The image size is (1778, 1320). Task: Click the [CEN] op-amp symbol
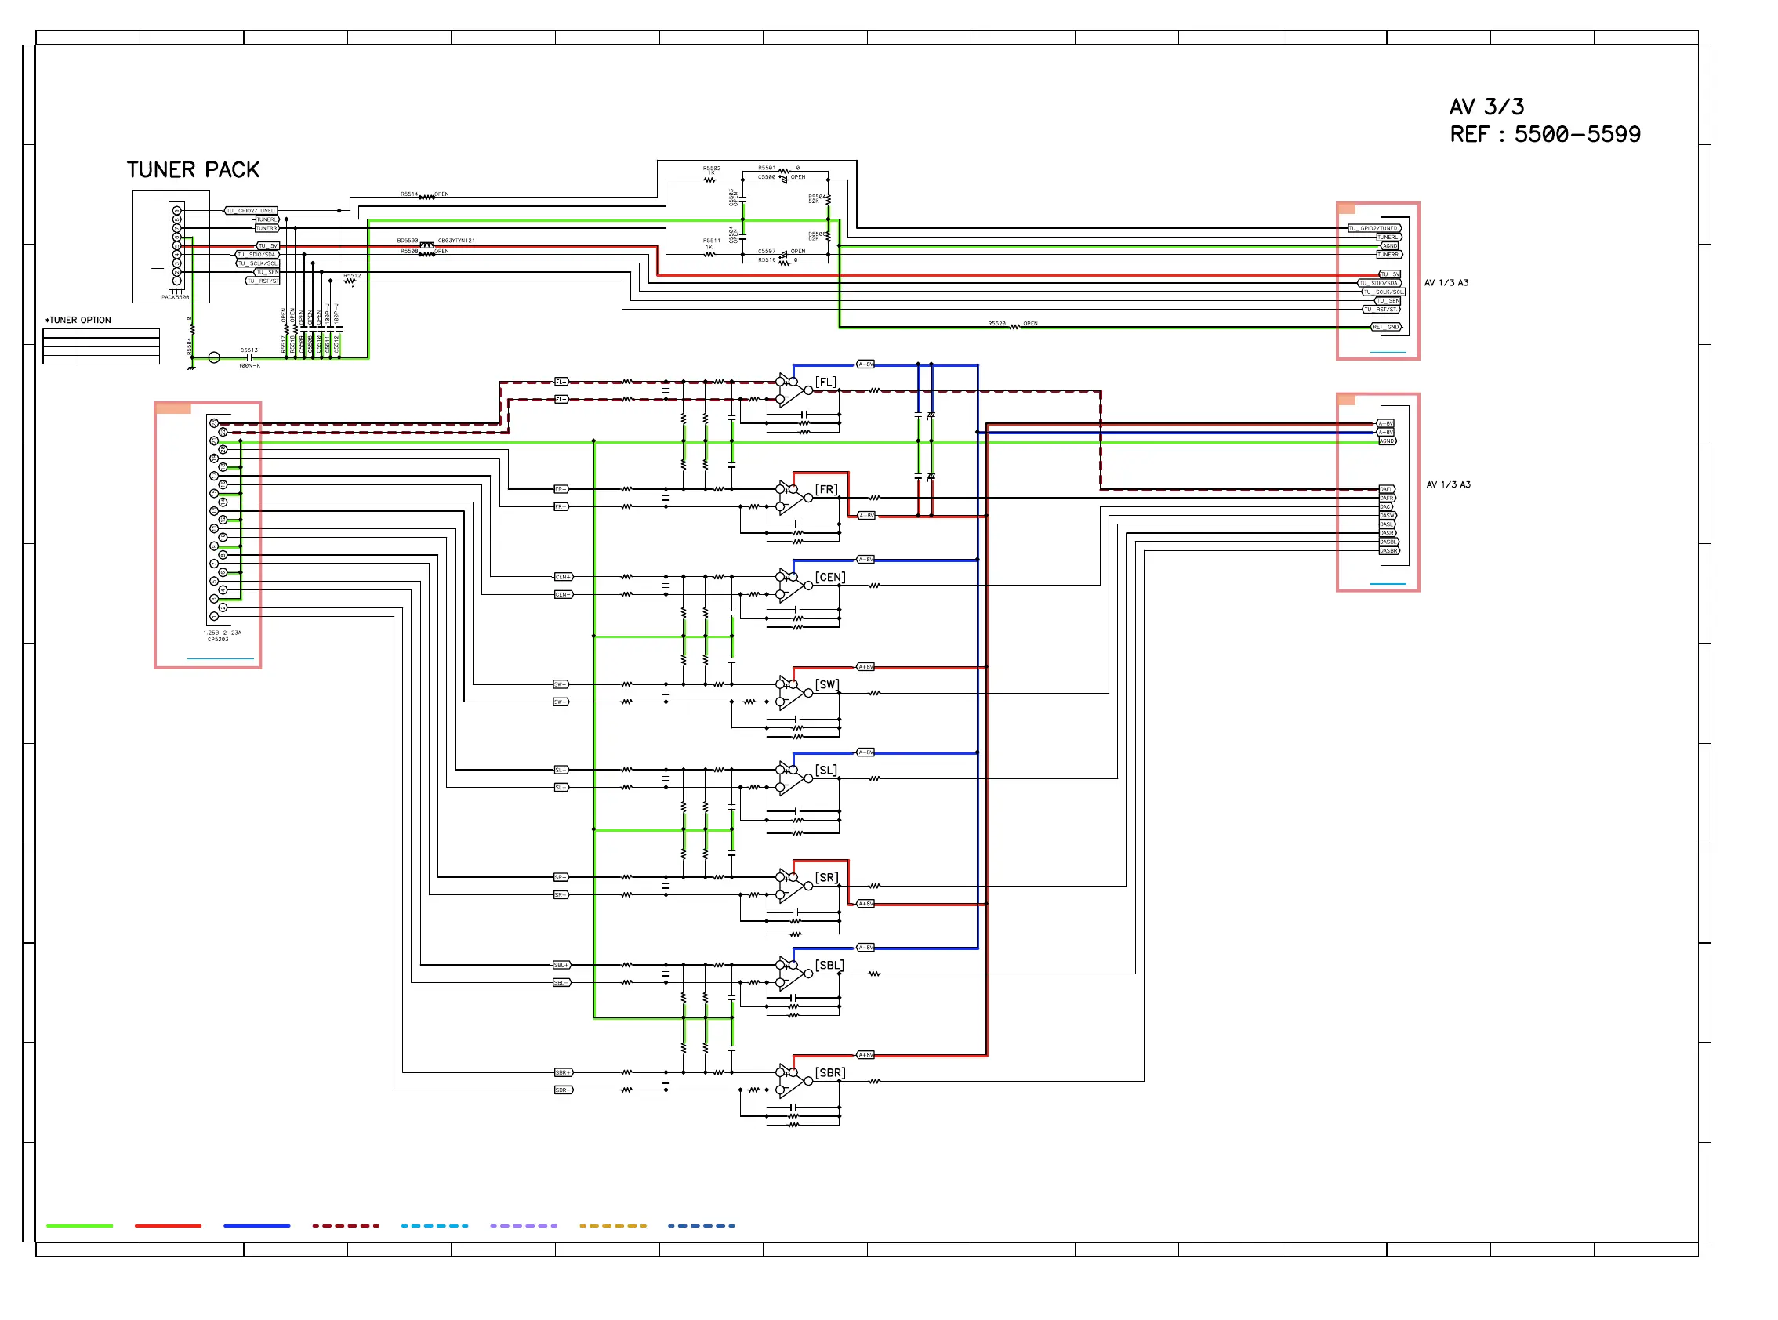(791, 586)
